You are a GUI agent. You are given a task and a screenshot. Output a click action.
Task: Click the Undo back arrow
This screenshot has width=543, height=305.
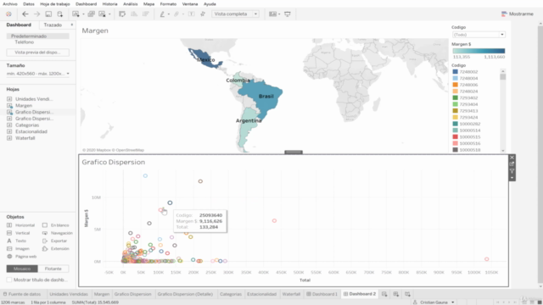coord(25,14)
